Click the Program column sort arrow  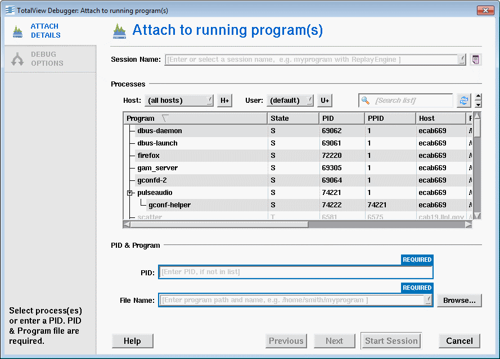(165, 119)
